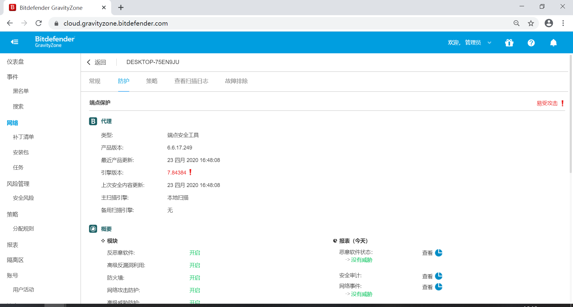The image size is (573, 307).
Task: Go back in browser history
Action: 10,23
